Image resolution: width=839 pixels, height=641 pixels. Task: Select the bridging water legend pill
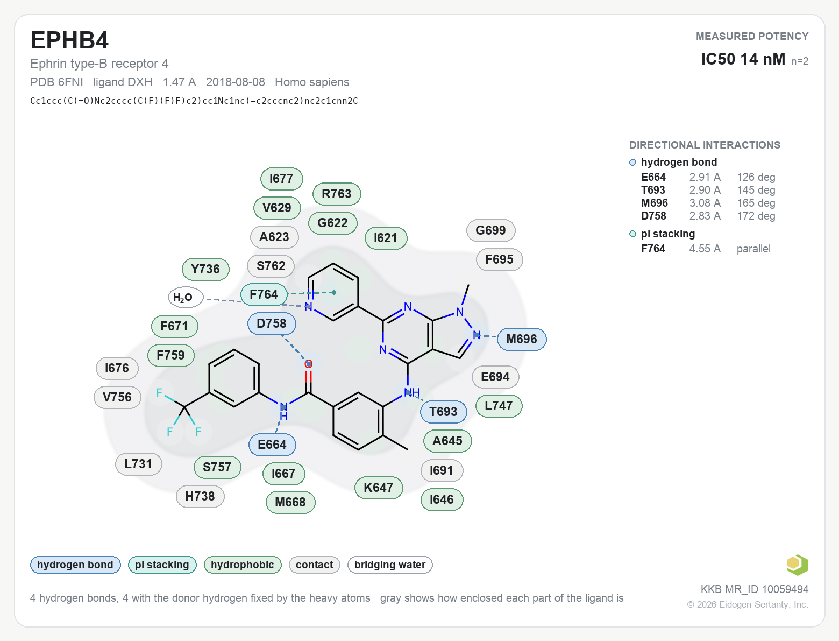(390, 565)
